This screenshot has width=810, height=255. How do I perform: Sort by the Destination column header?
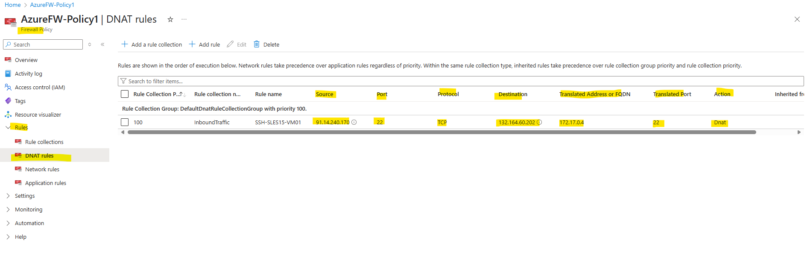[513, 94]
